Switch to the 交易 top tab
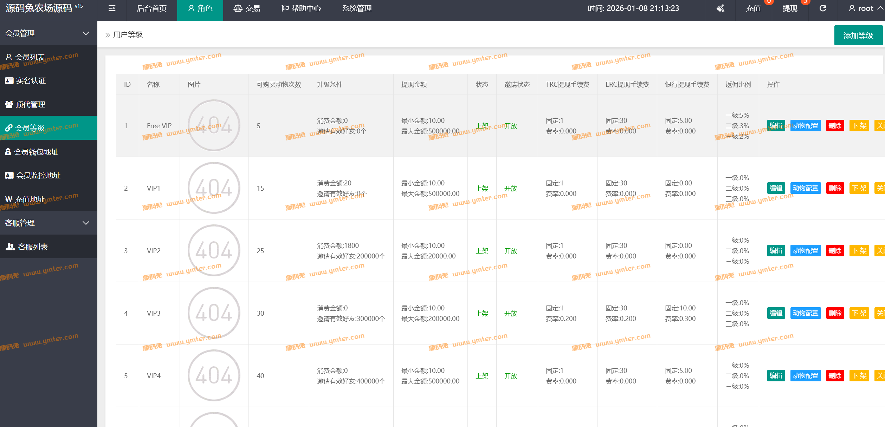Image resolution: width=885 pixels, height=427 pixels. coord(247,8)
